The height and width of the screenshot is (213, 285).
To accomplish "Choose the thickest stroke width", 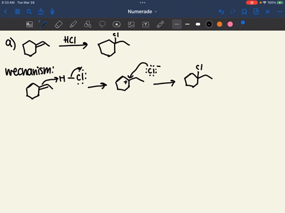I will coord(198,24).
